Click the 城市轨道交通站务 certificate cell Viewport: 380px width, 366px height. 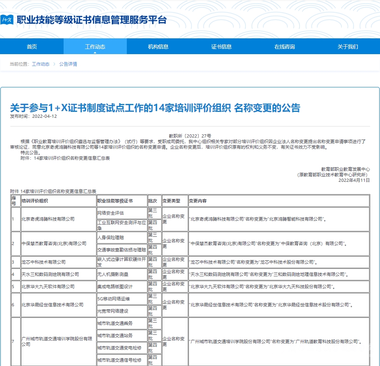[x=122, y=336]
